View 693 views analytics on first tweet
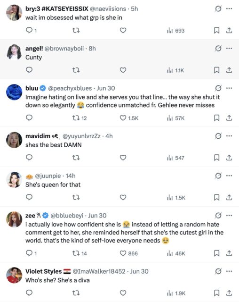The height and width of the screenshot is (302, 239). point(175,30)
